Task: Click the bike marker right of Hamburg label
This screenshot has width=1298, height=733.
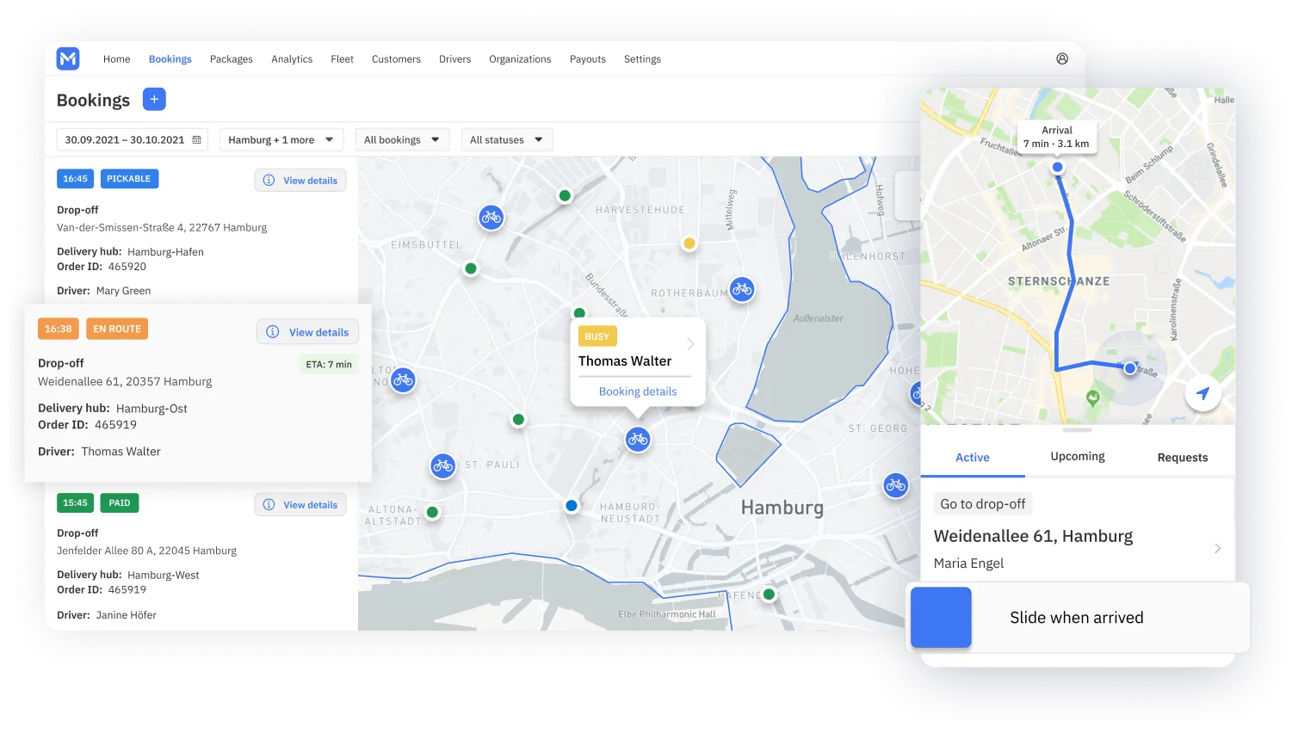Action: coord(896,485)
